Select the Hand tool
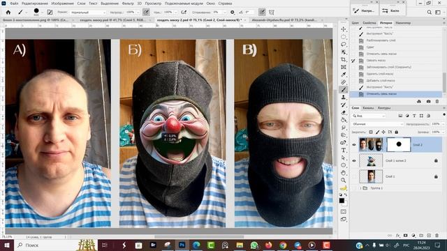Image resolution: width=447 pixels, height=251 pixels. pos(344,173)
